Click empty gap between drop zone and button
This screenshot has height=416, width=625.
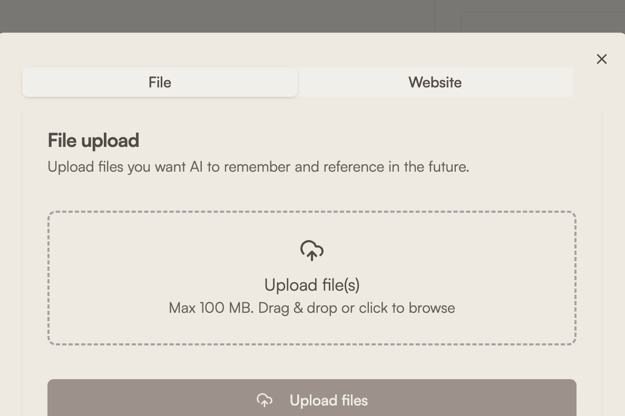(x=312, y=362)
